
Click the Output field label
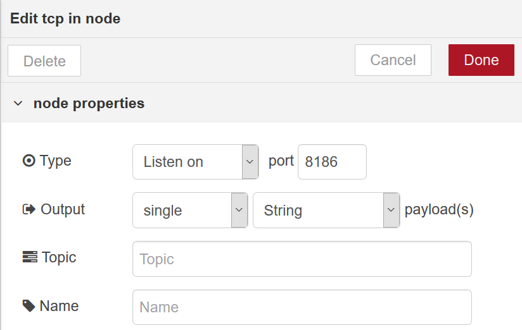(63, 209)
